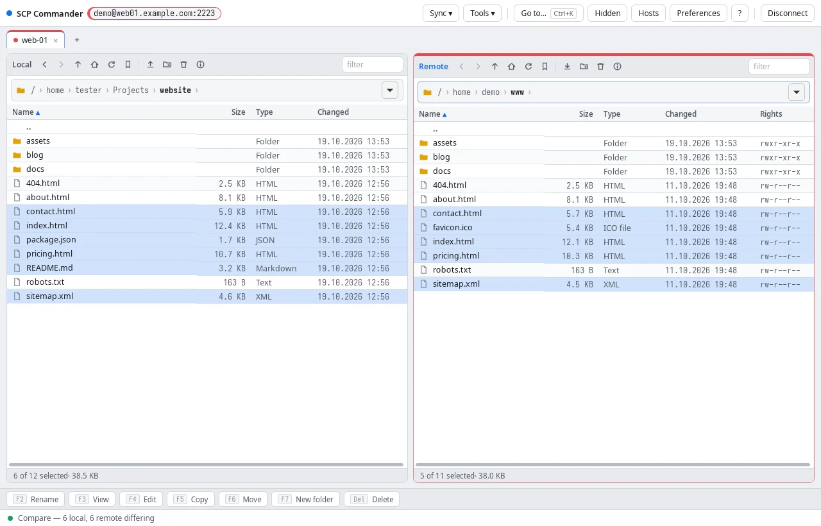Image resolution: width=821 pixels, height=526 pixels.
Task: Click the question mark help button
Action: 740,13
